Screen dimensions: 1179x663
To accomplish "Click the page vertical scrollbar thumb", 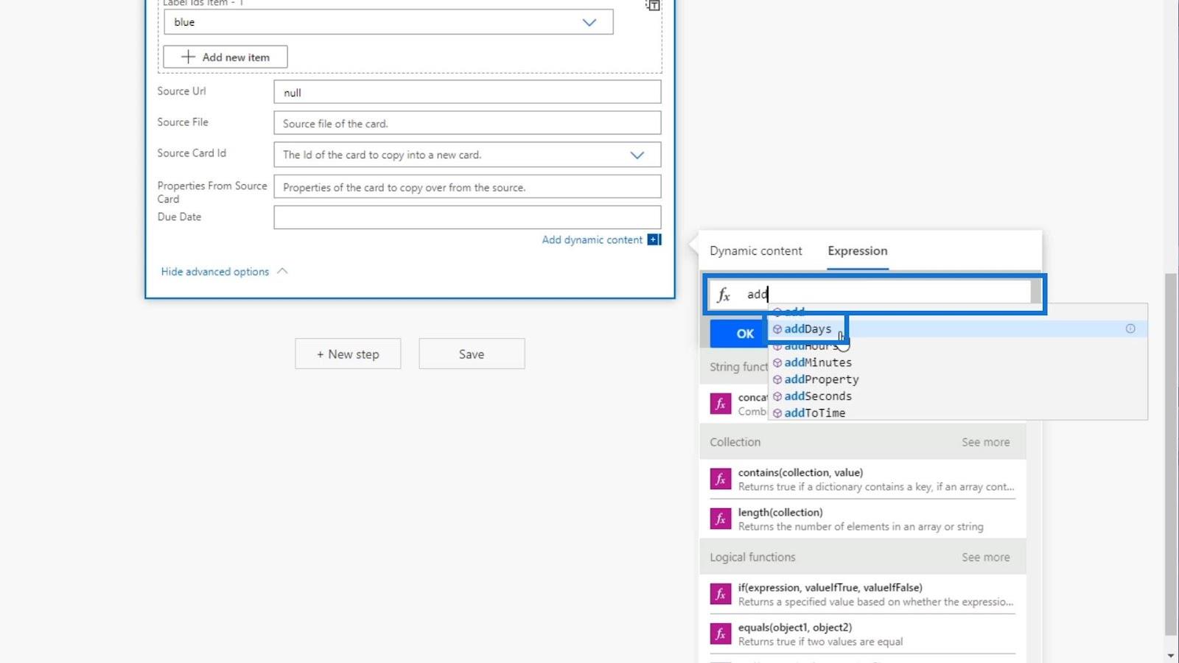I will tap(1171, 455).
